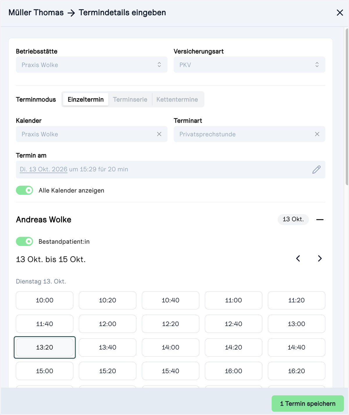Screen dimensions: 349x415
Task: Select the 16:20 time slot
Action: point(296,371)
